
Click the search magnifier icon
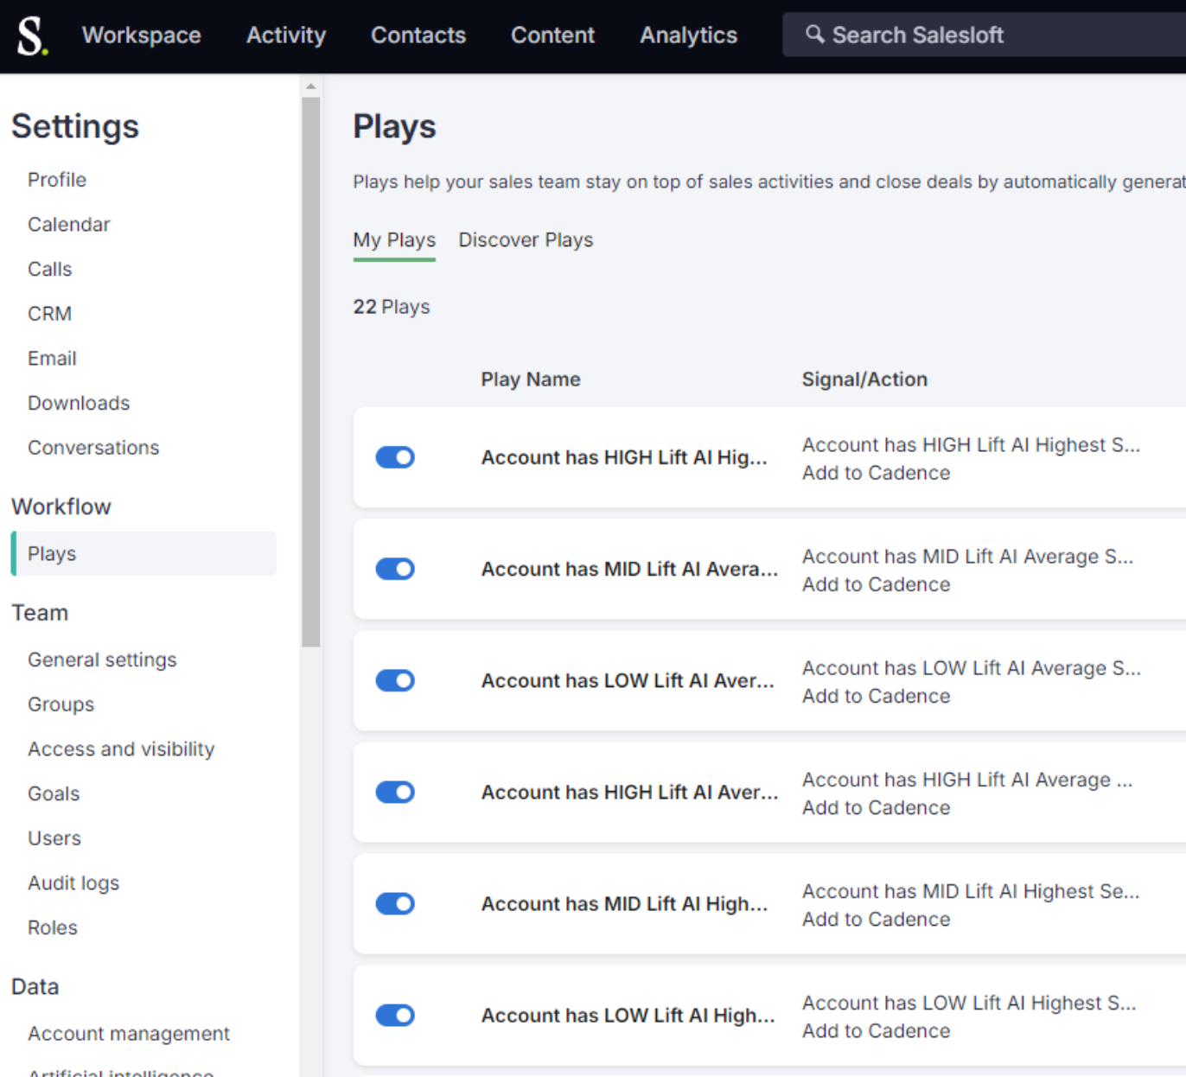coord(814,35)
